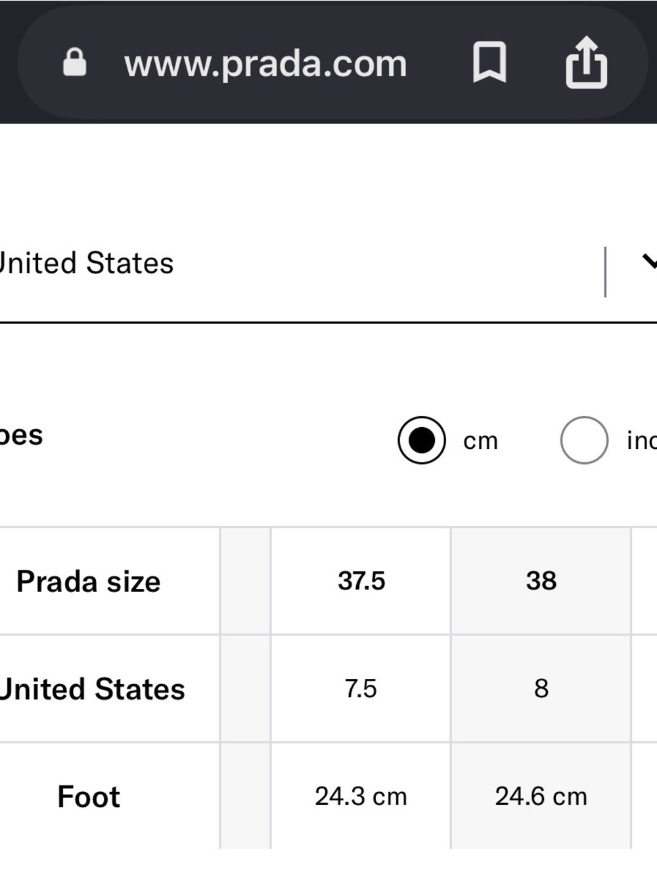
Task: Open the United States country selector
Action: coord(328,264)
